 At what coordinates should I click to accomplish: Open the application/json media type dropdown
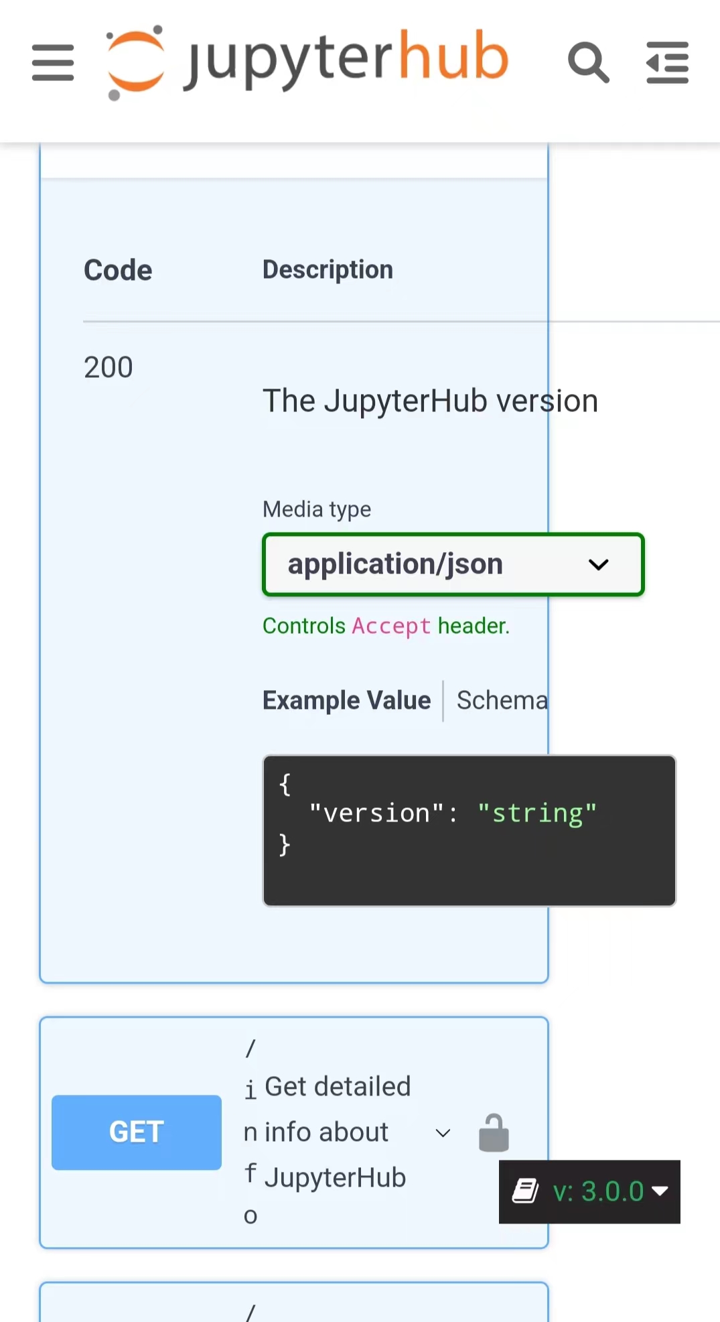(x=453, y=564)
